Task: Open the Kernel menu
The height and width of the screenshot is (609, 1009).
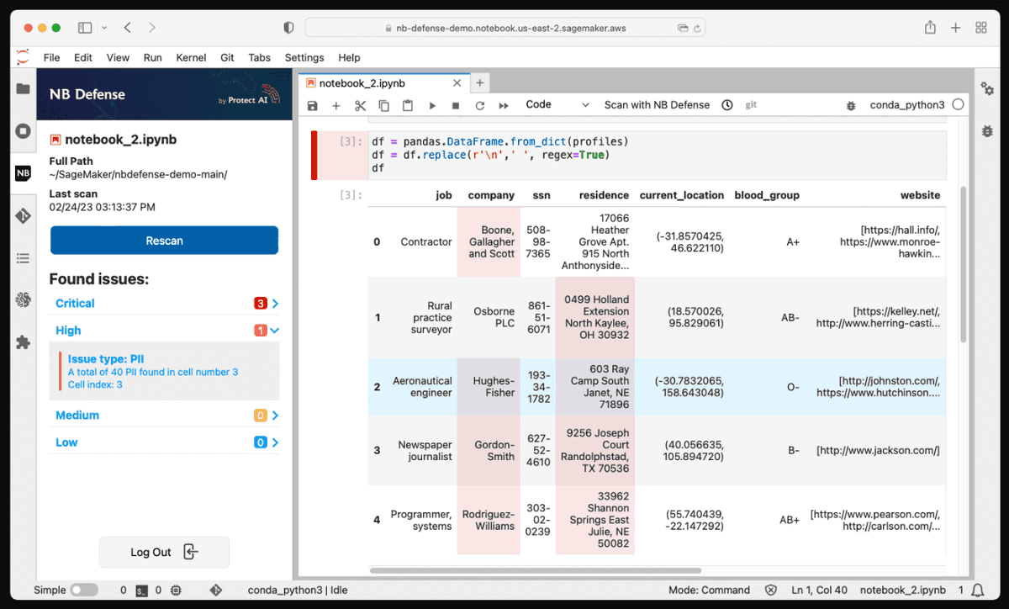Action: [191, 57]
